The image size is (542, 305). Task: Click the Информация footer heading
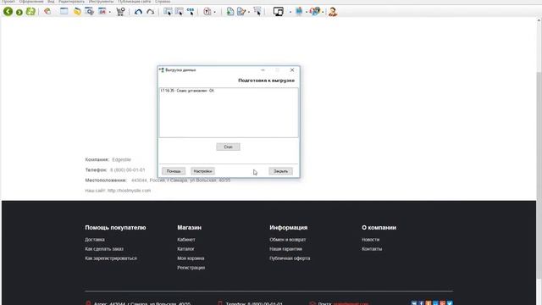289,228
